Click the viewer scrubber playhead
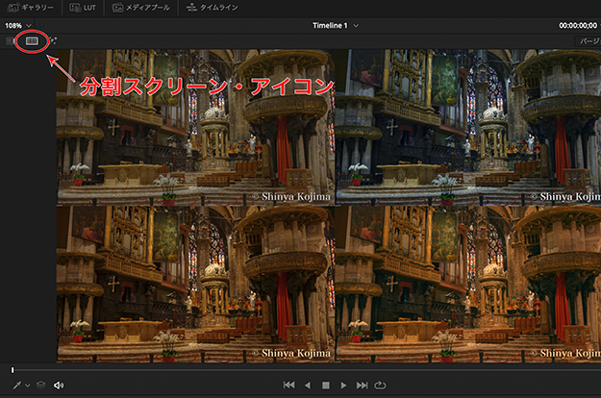Viewport: 601px width, 398px height. tap(13, 370)
